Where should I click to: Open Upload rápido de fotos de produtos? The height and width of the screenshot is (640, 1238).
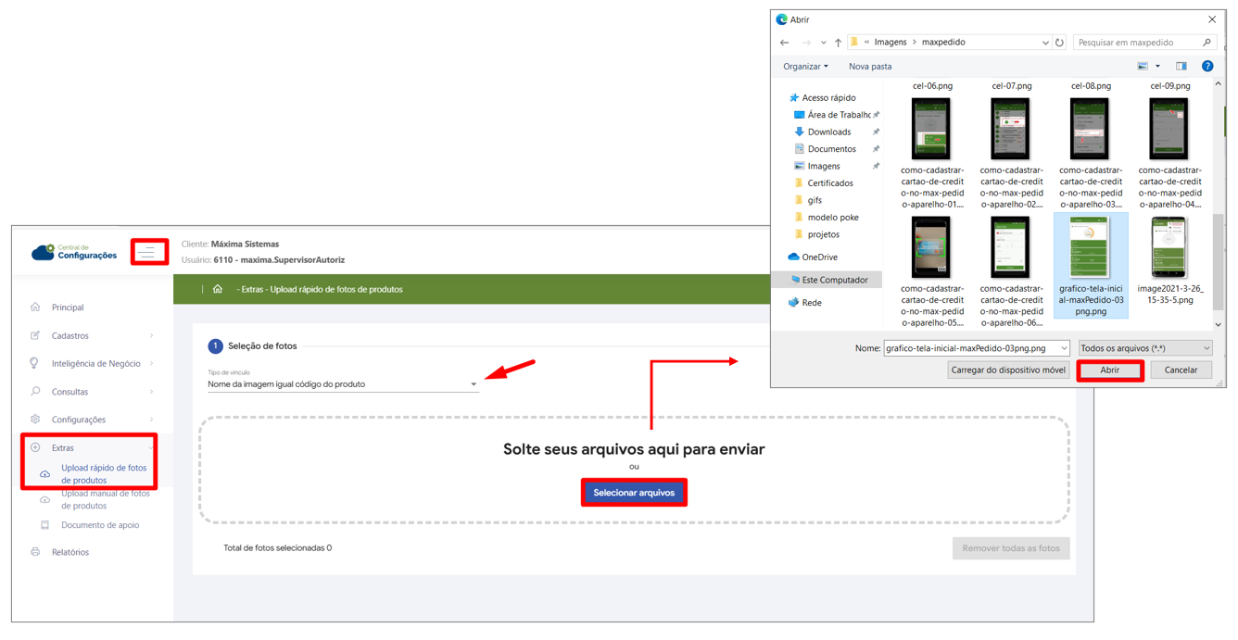click(104, 474)
